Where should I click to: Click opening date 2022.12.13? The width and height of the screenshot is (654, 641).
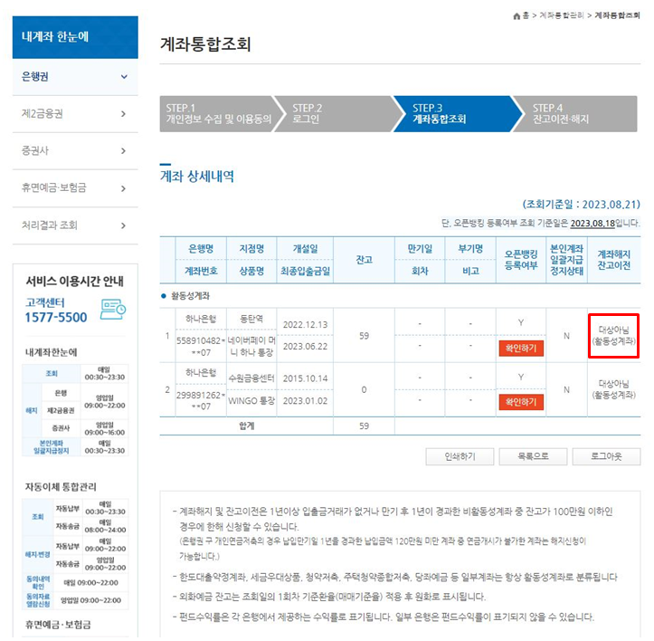tap(305, 325)
